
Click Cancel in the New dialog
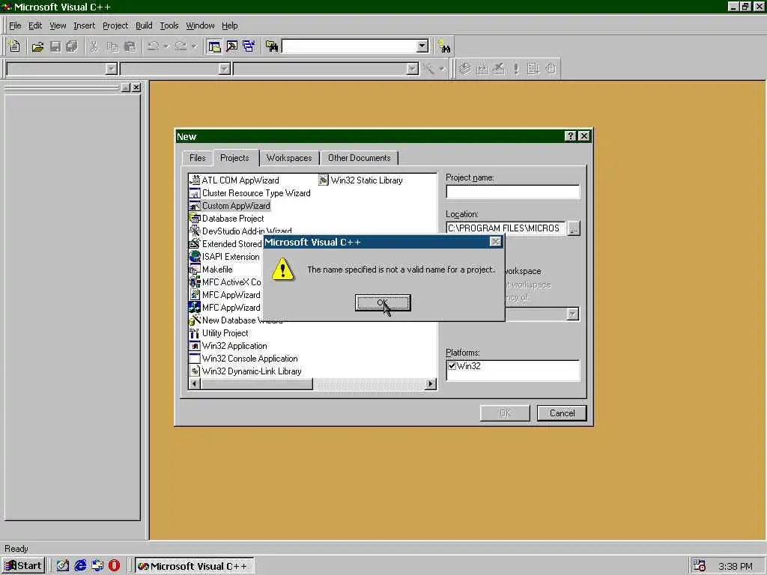coord(562,413)
